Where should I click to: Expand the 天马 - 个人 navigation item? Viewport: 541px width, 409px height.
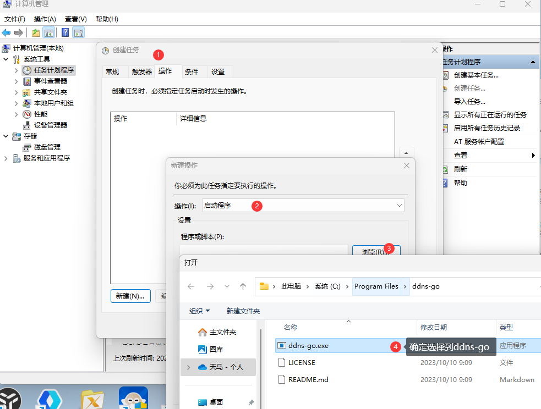pyautogui.click(x=188, y=367)
